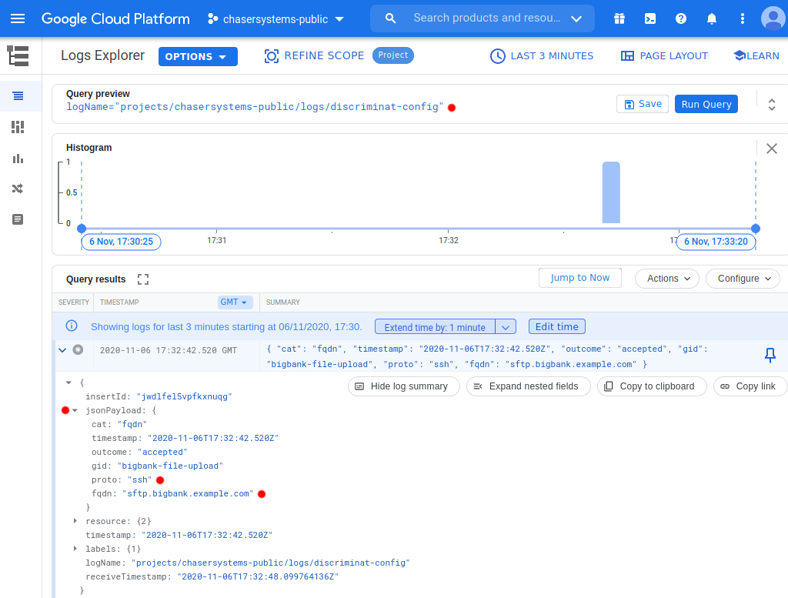
Task: Run the current query
Action: pyautogui.click(x=706, y=104)
